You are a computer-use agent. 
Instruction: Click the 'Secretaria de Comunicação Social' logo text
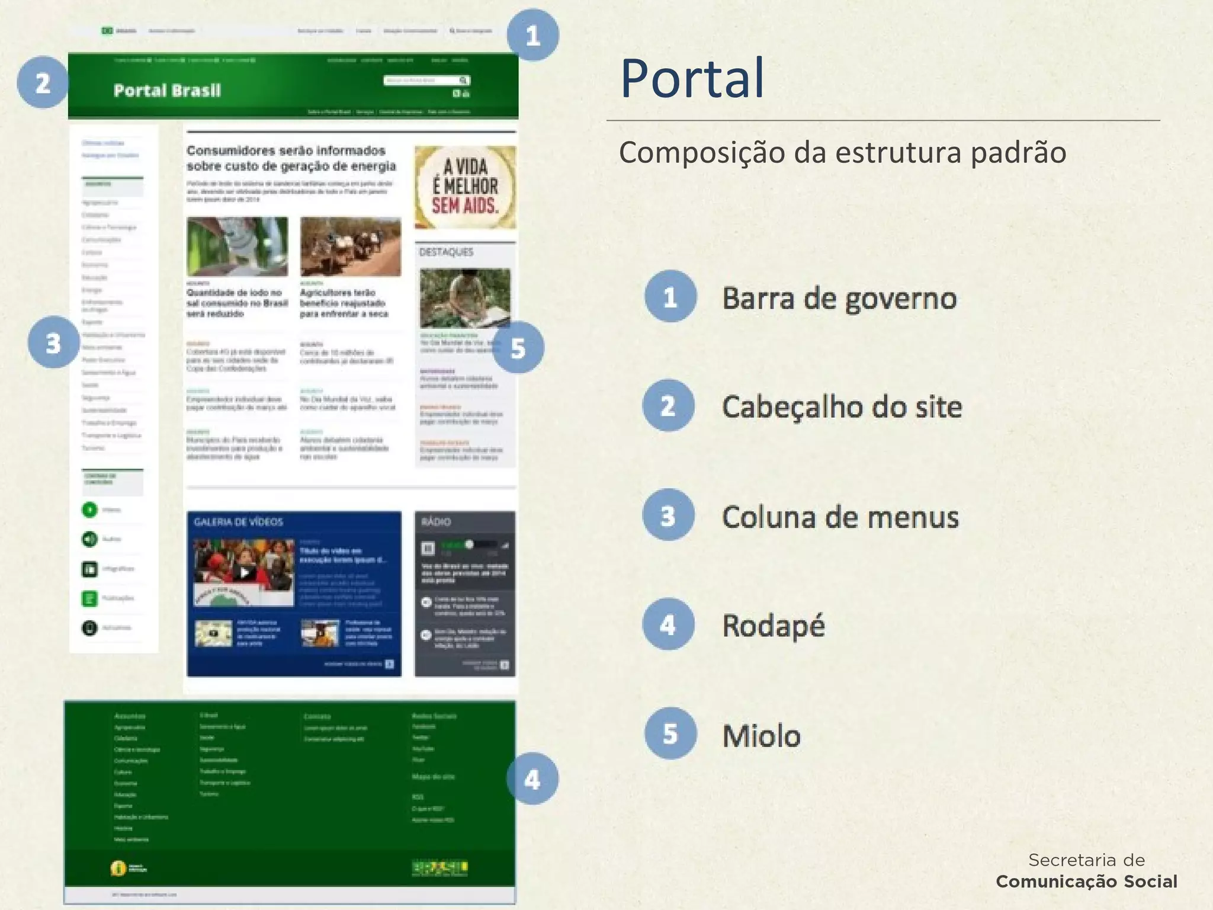(1087, 871)
